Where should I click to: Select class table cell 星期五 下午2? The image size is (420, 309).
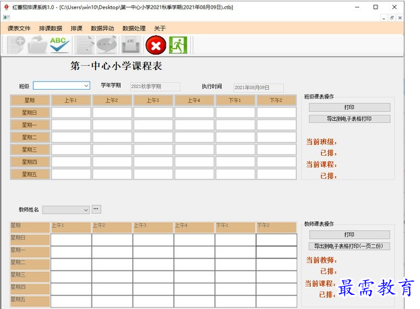276,174
